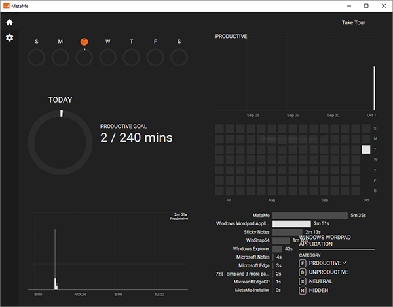Click the Sunday progress ring
This screenshot has height=307, width=393.
(36, 57)
